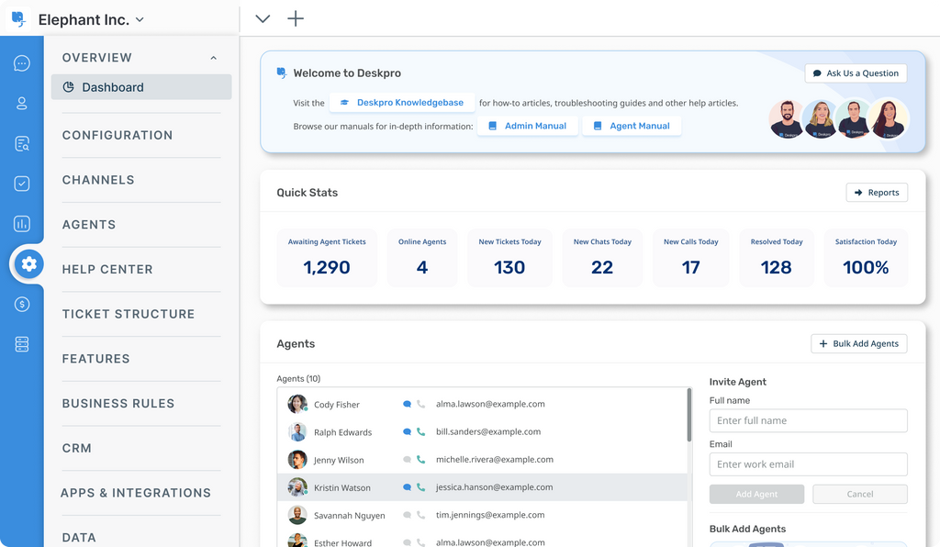Open the user profile icon in the sidebar
This screenshot has height=547, width=940.
point(22,104)
